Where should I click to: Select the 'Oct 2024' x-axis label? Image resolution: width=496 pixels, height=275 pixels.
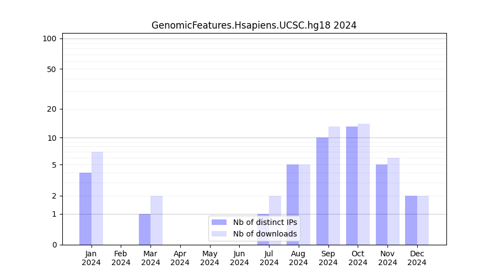click(358, 258)
